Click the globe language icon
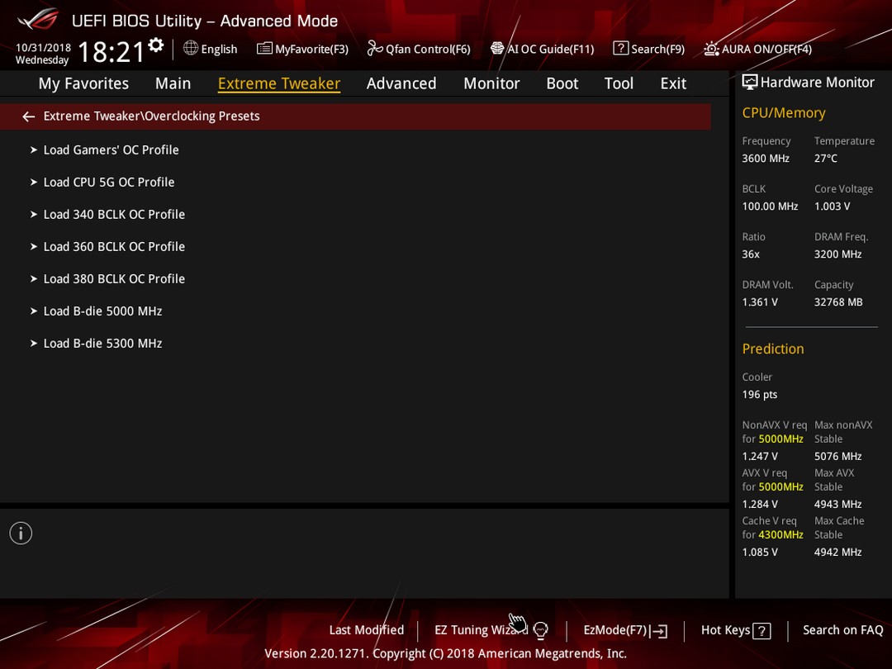 pos(191,49)
